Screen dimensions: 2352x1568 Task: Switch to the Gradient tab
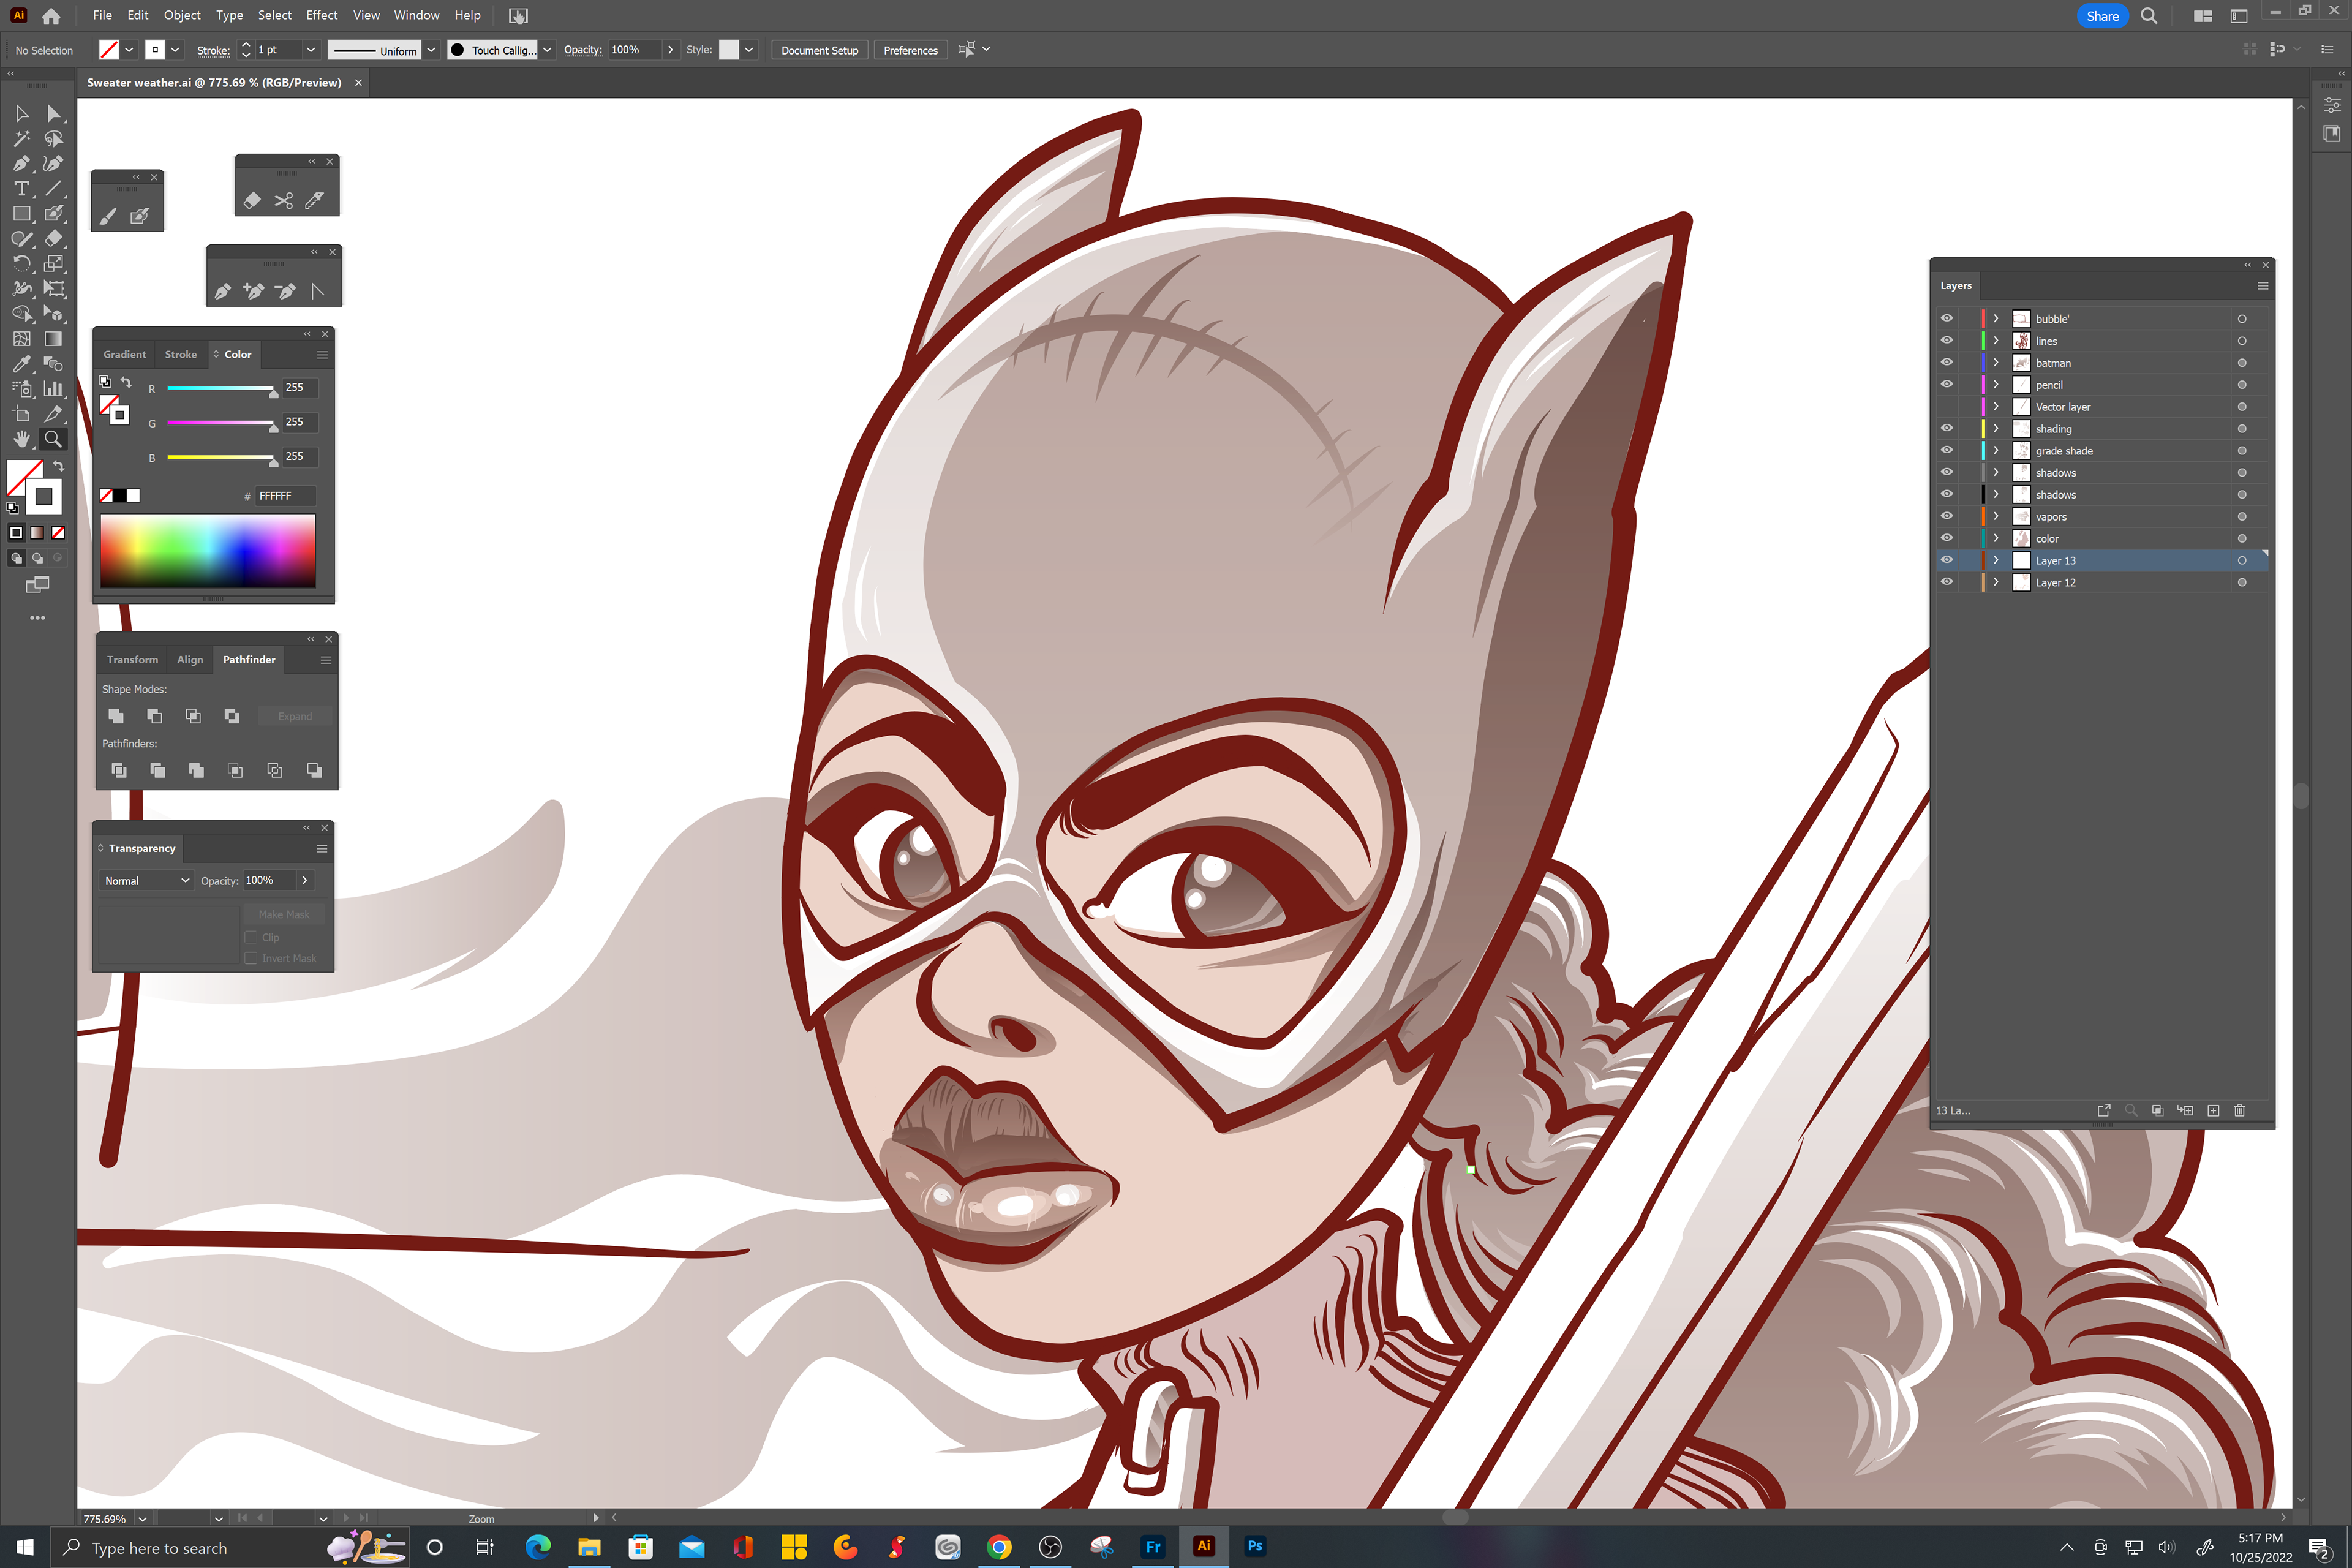124,355
